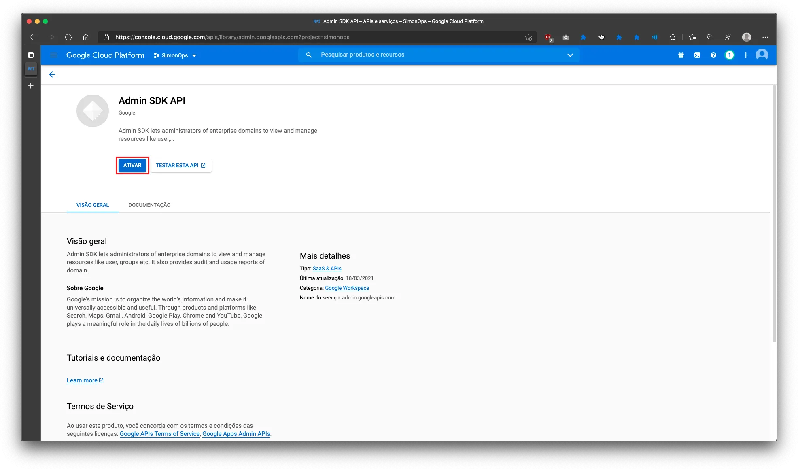Click the camera screenshot extension icon
Screen dimensions: 798x469
pyautogui.click(x=566, y=37)
